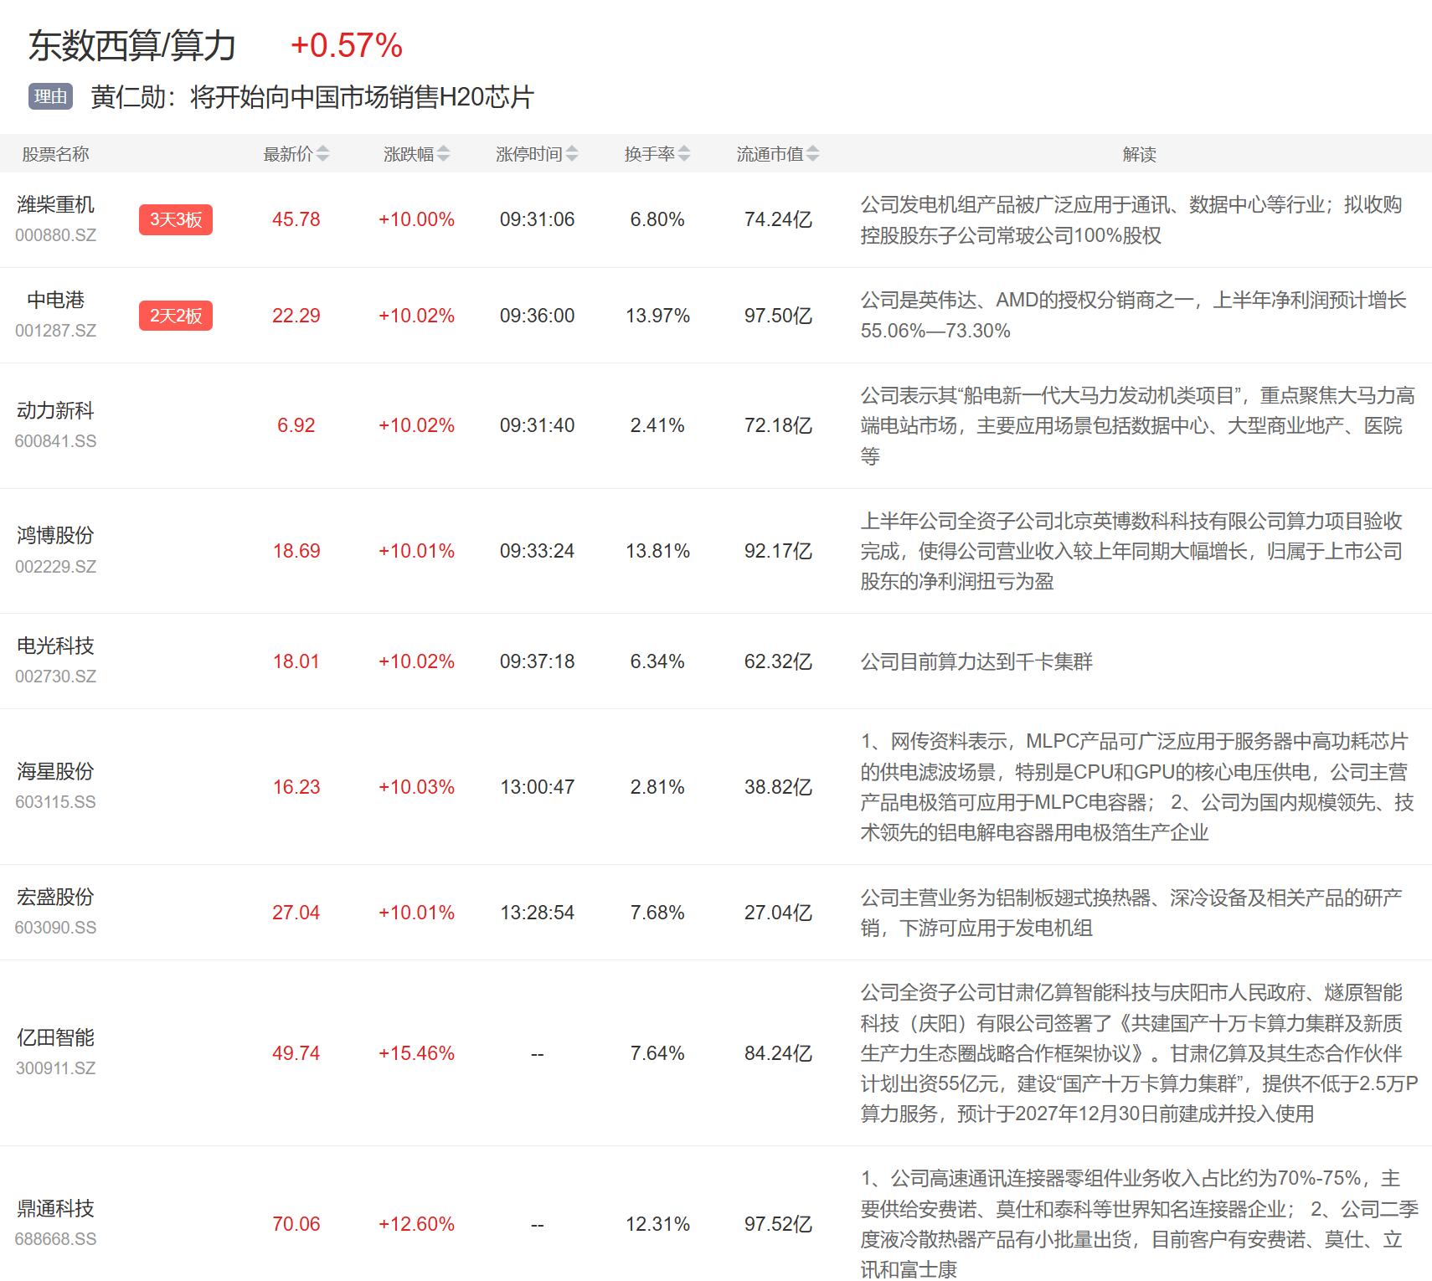Click the 东数西算/算力 sector title
The height and width of the screenshot is (1281, 1432).
pos(132,46)
